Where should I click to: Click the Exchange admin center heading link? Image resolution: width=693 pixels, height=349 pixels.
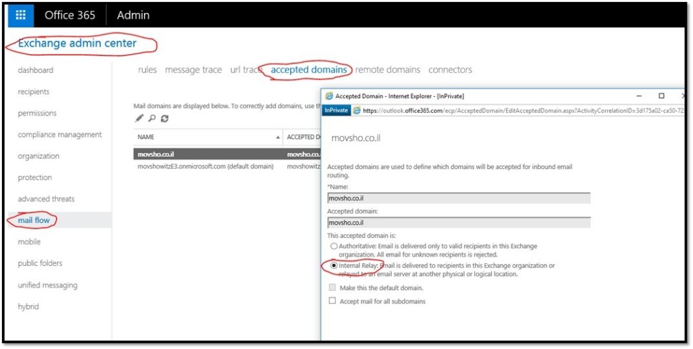coord(77,43)
